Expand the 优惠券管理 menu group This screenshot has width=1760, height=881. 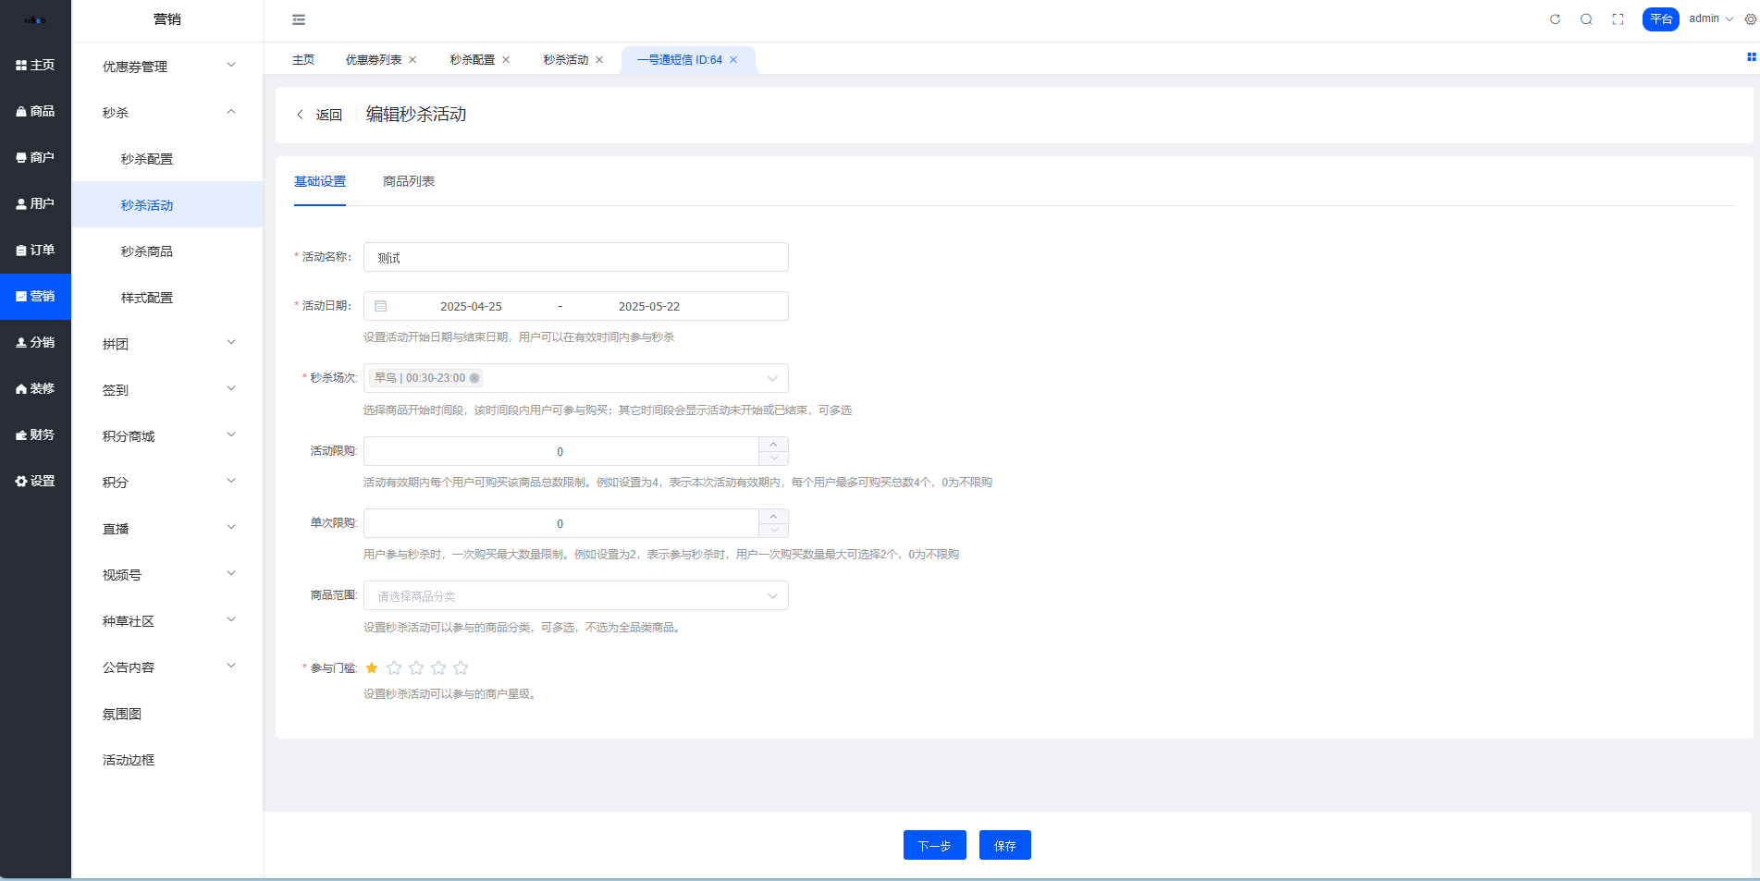[x=166, y=67]
